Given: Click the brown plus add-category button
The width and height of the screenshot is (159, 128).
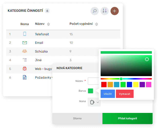Looking at the screenshot, I should click(x=115, y=11).
